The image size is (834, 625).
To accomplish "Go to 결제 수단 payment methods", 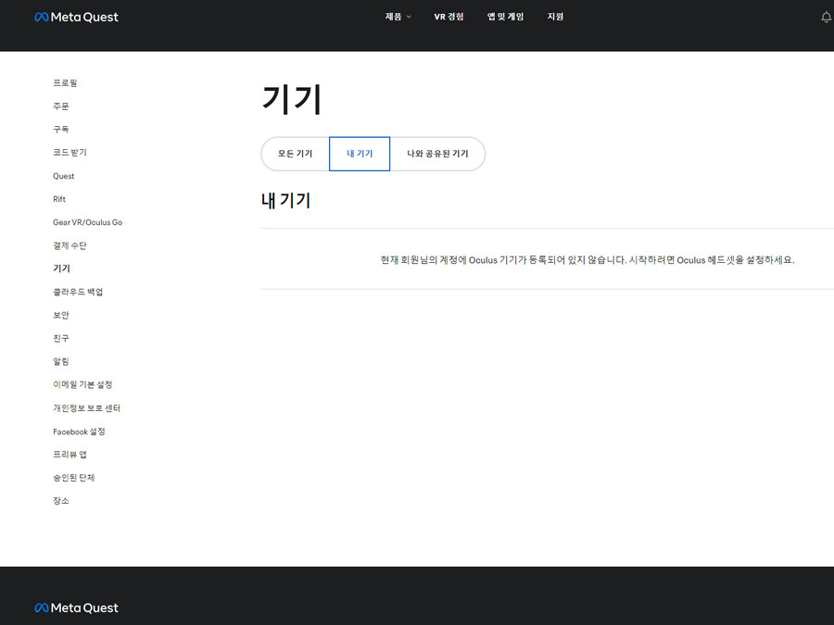I will pos(69,245).
